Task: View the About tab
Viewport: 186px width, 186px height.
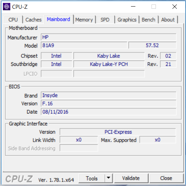Action: [x=168, y=20]
